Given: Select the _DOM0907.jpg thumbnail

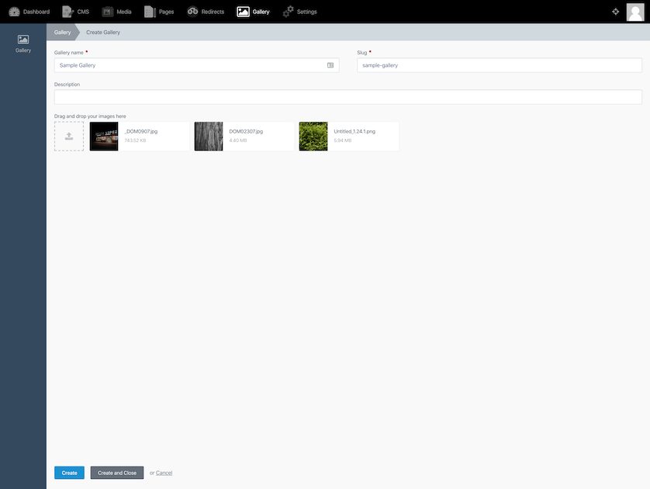Looking at the screenshot, I should coord(104,136).
